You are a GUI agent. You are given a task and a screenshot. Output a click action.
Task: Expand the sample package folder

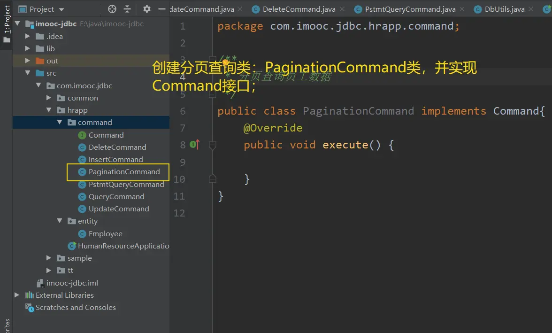[49, 258]
